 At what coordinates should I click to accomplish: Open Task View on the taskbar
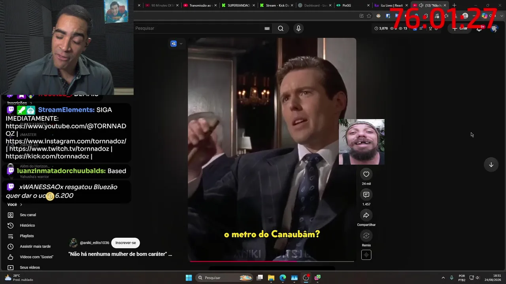260,278
